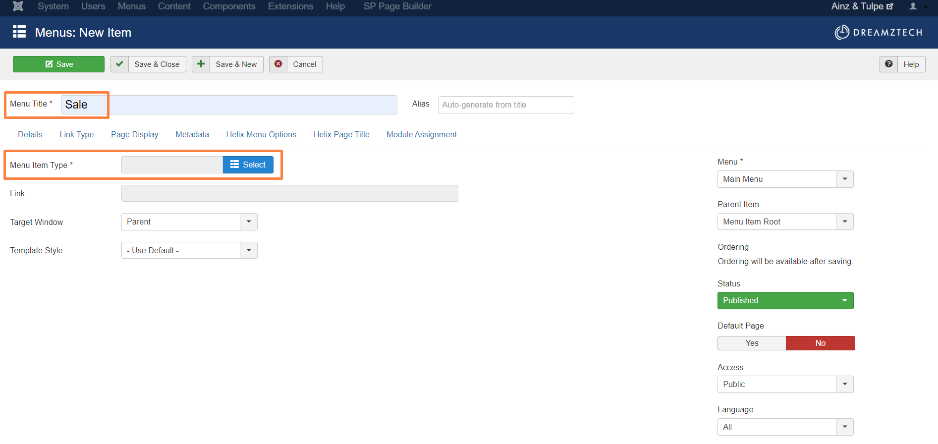The width and height of the screenshot is (938, 444).
Task: Switch to the Metadata tab
Action: [x=192, y=134]
